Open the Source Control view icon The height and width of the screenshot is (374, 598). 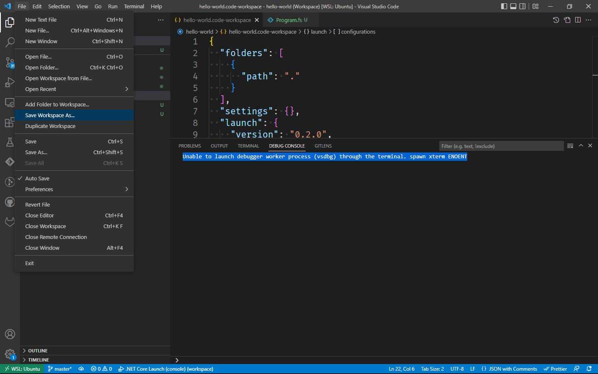click(10, 62)
